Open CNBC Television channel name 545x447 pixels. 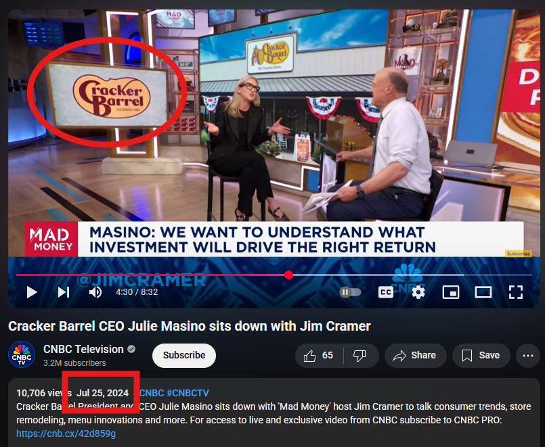point(83,349)
